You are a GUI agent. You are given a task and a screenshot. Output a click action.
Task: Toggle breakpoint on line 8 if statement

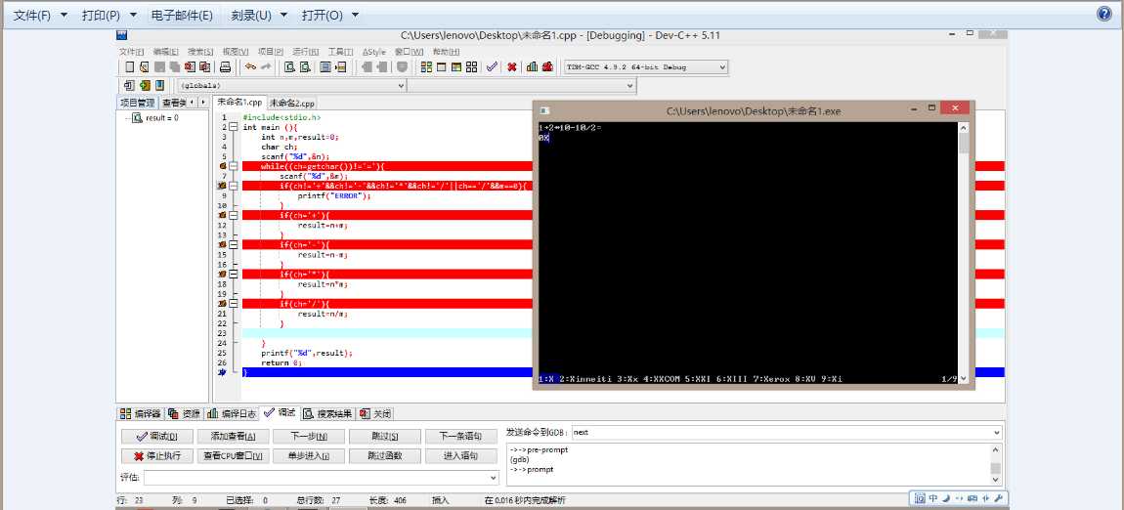tap(223, 186)
